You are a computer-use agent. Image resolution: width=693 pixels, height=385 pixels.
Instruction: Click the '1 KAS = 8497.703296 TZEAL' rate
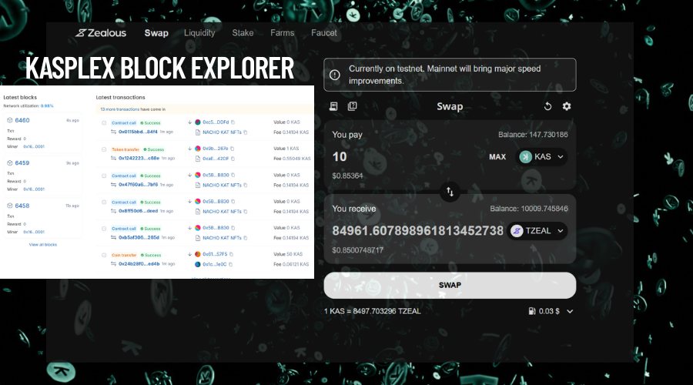tap(372, 311)
